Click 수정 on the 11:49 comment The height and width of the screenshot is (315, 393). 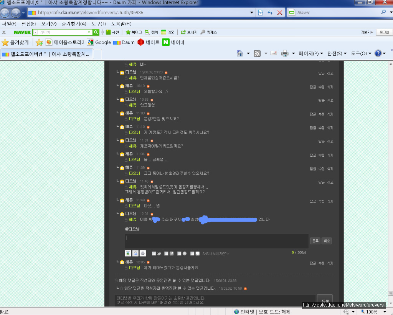(322, 201)
